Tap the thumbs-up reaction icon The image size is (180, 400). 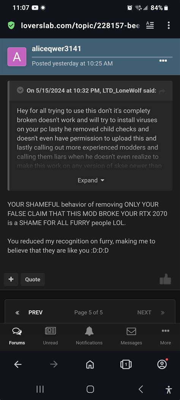coord(165,279)
